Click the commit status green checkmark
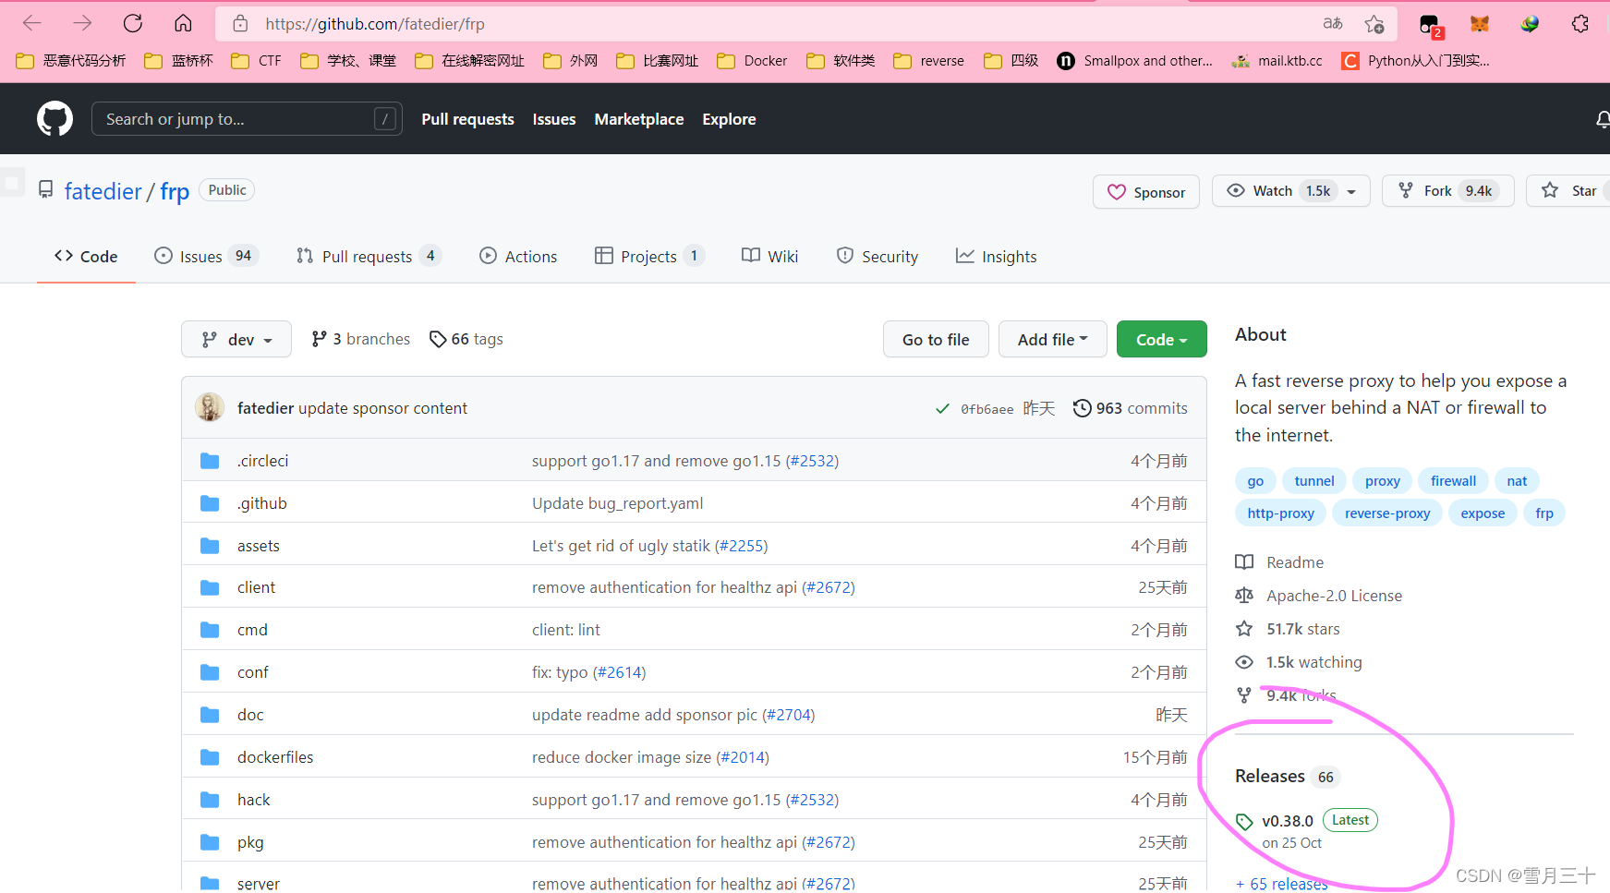 pyautogui.click(x=942, y=408)
